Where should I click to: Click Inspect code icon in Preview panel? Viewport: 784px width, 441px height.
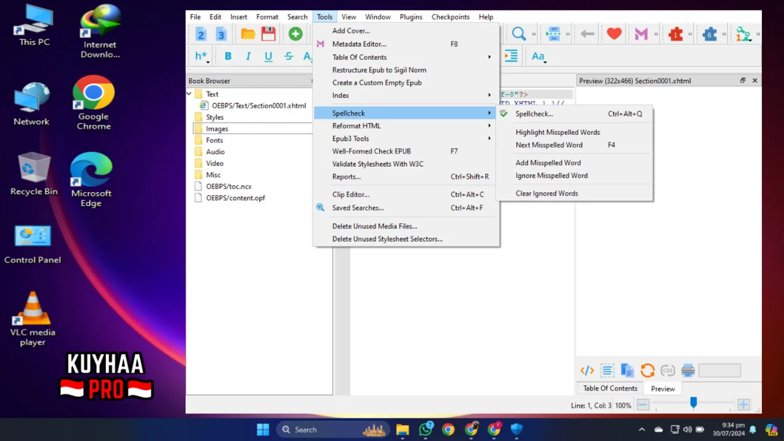tap(587, 370)
